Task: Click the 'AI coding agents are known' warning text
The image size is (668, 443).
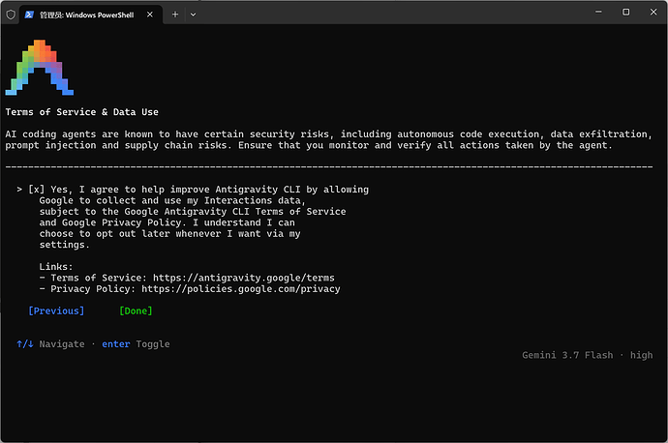Action: 329,139
